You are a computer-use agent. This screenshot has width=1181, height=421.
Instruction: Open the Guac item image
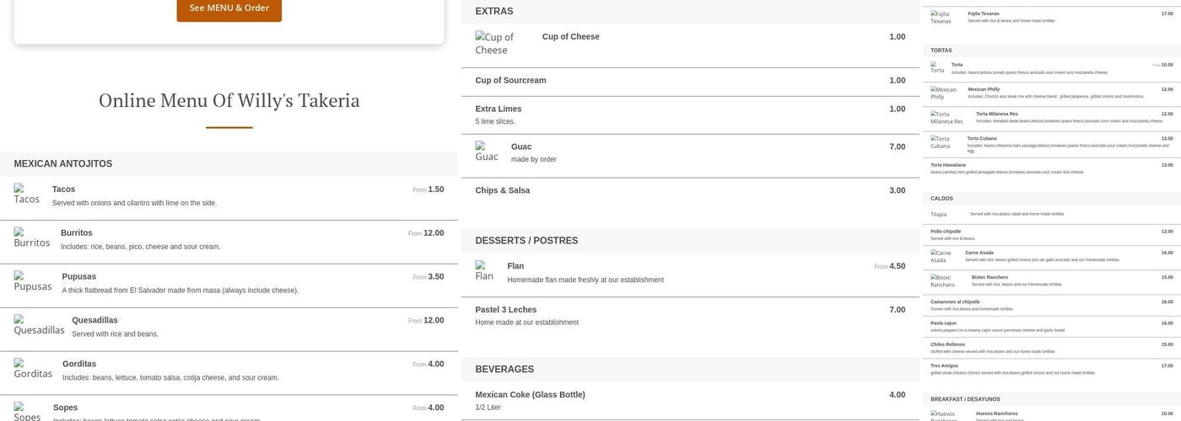click(x=487, y=152)
